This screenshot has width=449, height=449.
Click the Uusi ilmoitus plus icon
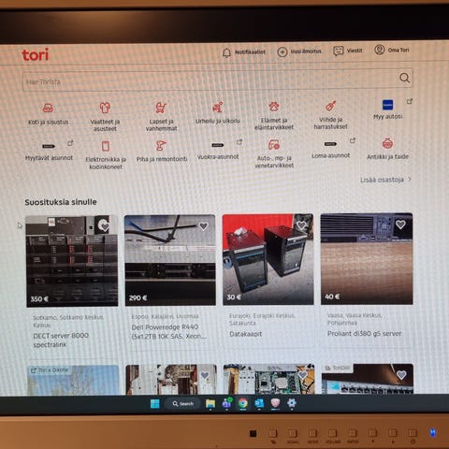click(x=282, y=51)
